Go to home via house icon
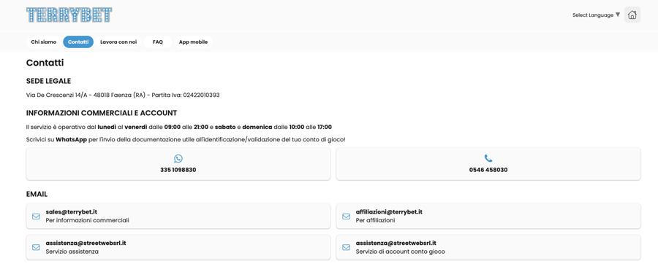The height and width of the screenshot is (269, 658). point(632,15)
